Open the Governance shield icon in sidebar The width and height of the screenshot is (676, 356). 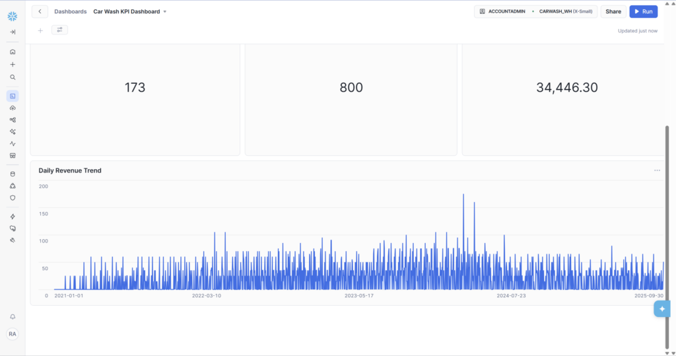[13, 197]
